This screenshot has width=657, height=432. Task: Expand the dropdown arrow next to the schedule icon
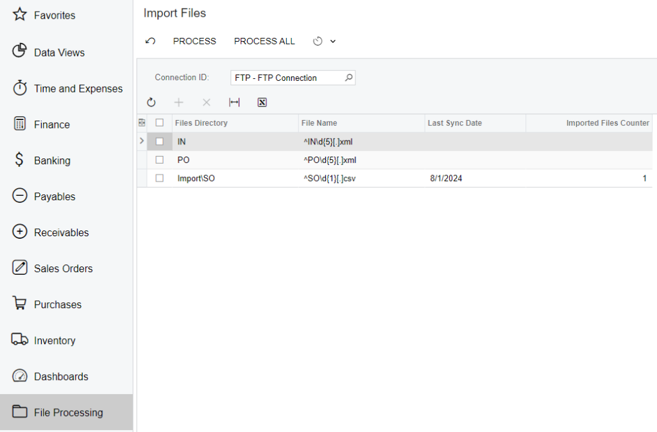click(332, 41)
